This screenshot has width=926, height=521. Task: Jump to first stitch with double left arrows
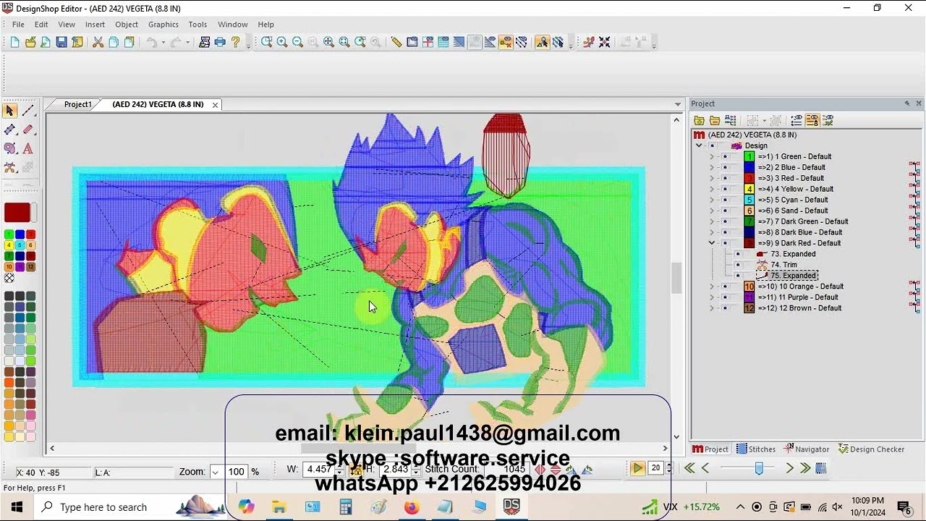pyautogui.click(x=689, y=468)
